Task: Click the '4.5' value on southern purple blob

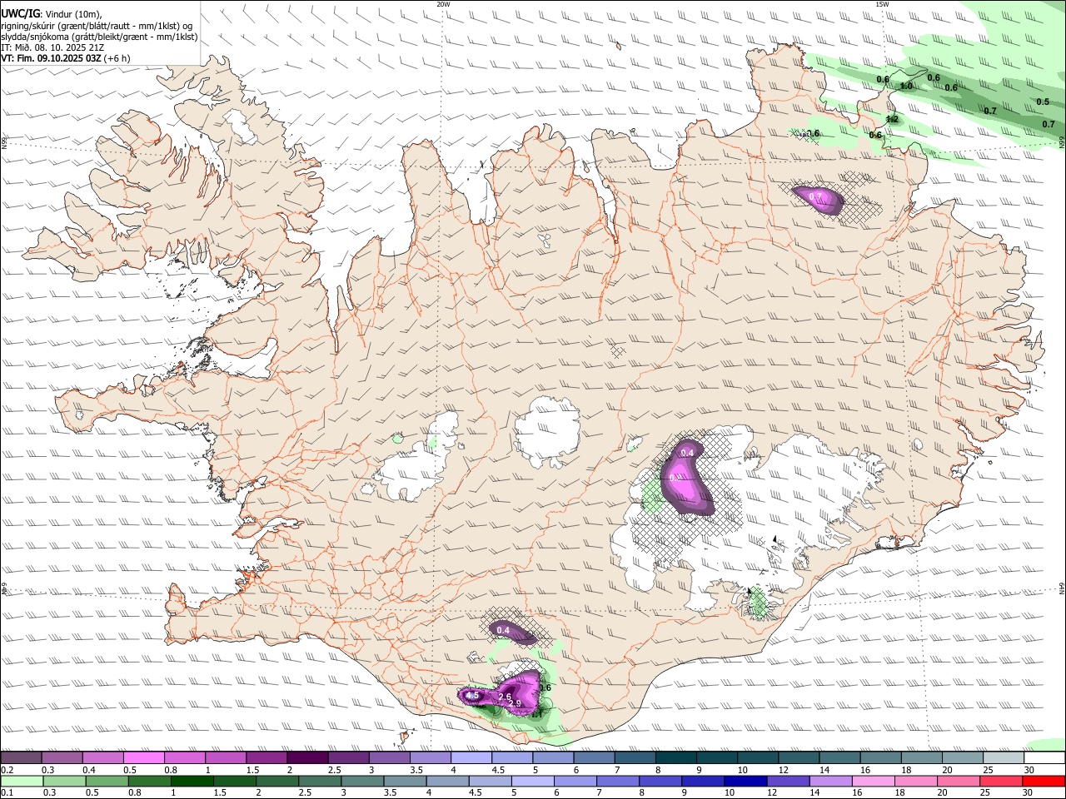Action: pos(472,695)
